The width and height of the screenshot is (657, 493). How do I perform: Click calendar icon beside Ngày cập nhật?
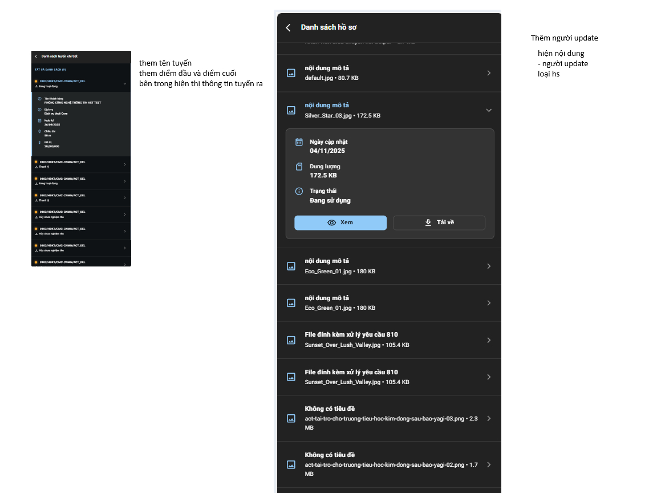299,142
